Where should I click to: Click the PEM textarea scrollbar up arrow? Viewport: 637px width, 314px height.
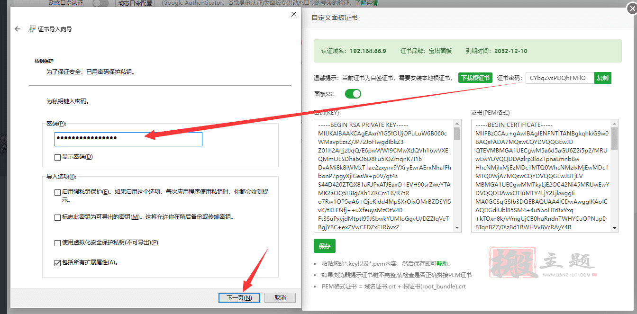click(x=615, y=123)
